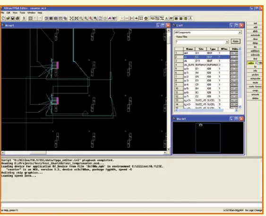Open the Help menu

tap(40, 13)
